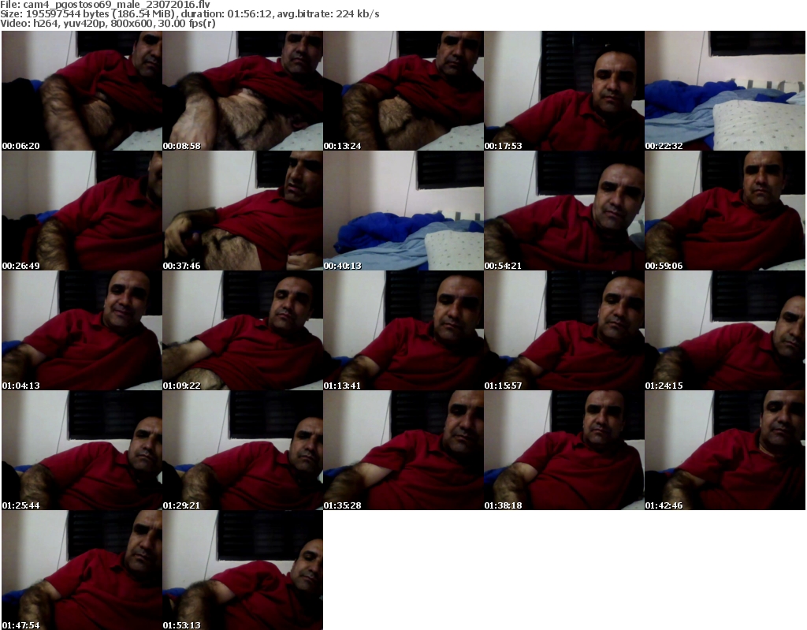This screenshot has width=807, height=630.
Task: Select the thumbnail stamped 01:09:22
Action: point(243,330)
